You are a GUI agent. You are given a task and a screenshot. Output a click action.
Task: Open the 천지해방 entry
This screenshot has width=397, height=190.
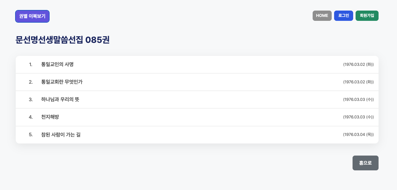50,117
